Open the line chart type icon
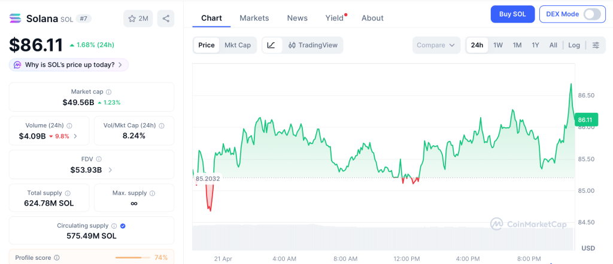 271,45
